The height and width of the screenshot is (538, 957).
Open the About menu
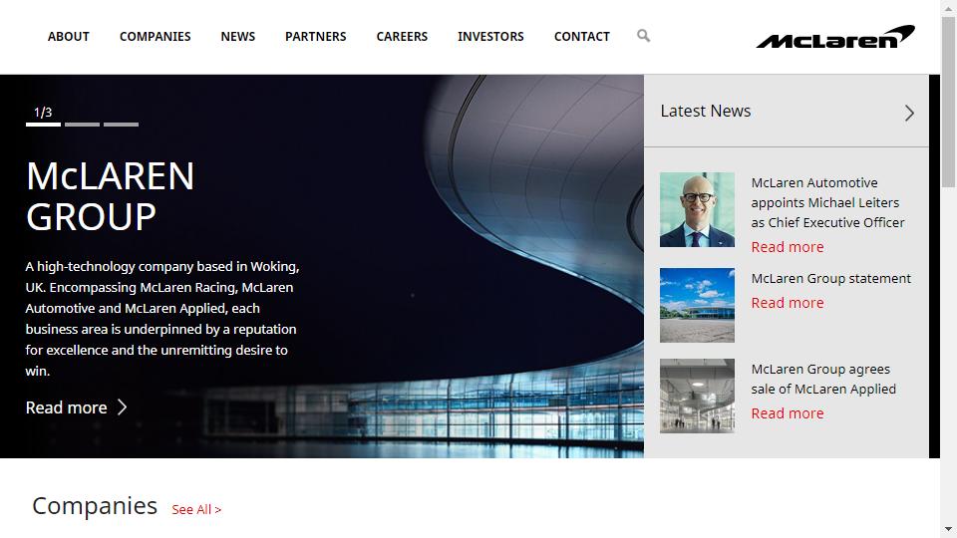pos(69,37)
